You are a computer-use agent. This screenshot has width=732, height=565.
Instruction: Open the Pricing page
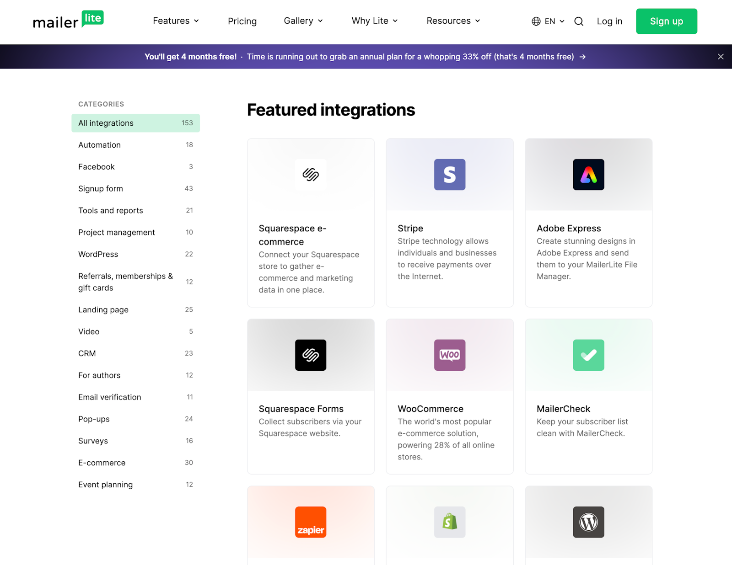point(242,21)
